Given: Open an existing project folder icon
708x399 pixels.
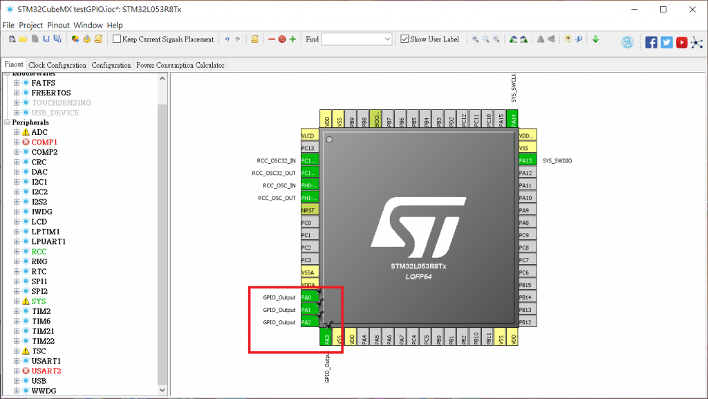Looking at the screenshot, I should (x=24, y=39).
